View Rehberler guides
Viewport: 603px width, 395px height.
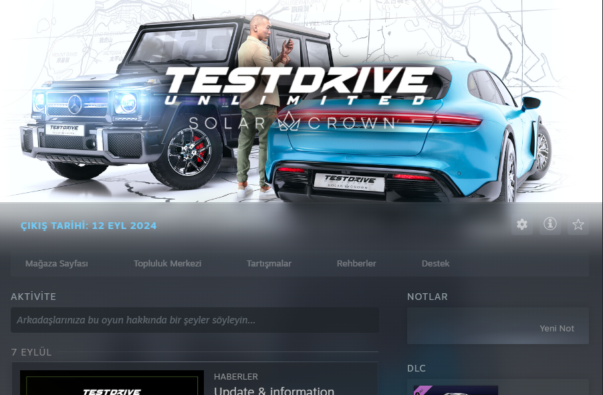[356, 264]
